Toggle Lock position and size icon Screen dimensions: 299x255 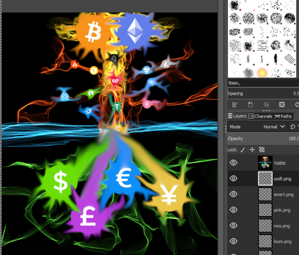pos(252,150)
